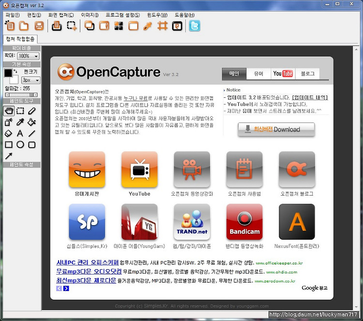
Task: Open the 오픈캡쳐 블로그 thumbnail
Action: [x=297, y=169]
